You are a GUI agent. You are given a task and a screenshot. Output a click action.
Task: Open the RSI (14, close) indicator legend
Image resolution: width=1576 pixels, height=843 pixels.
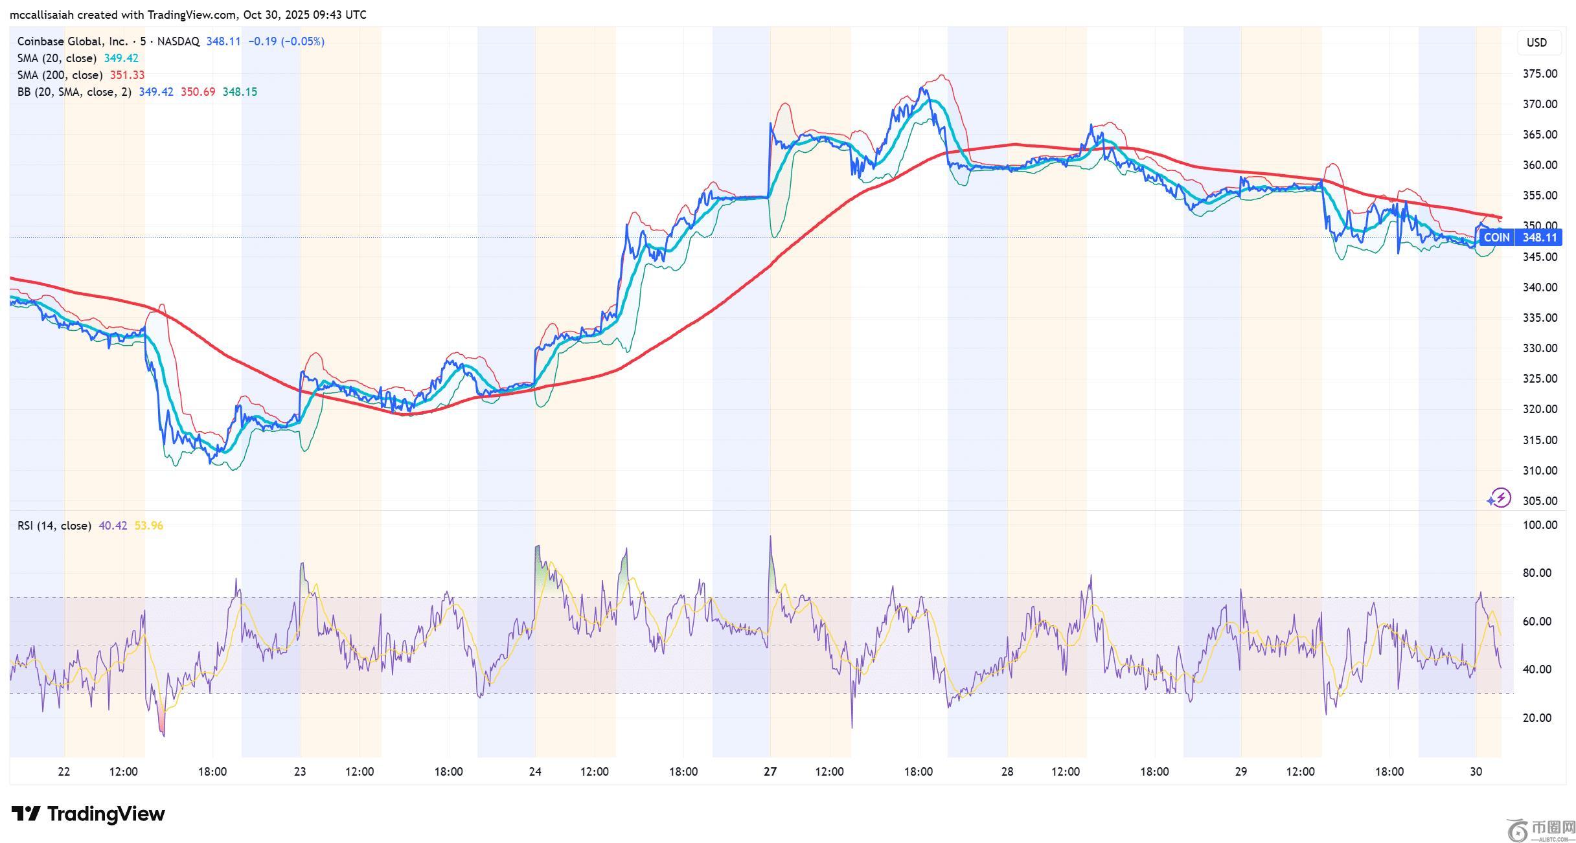click(54, 526)
